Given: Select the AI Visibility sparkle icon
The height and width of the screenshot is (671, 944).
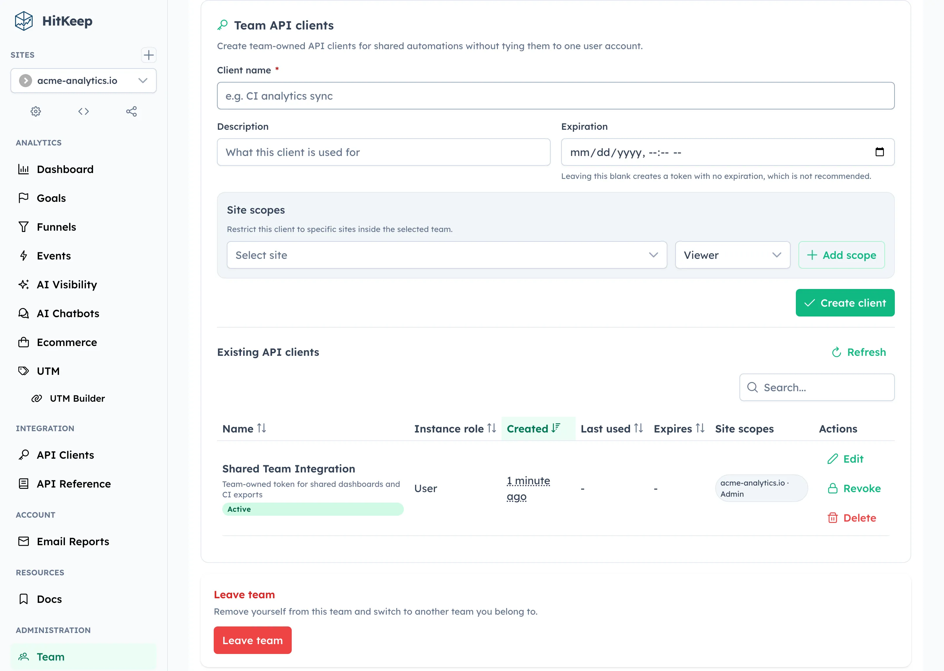Looking at the screenshot, I should click(24, 284).
